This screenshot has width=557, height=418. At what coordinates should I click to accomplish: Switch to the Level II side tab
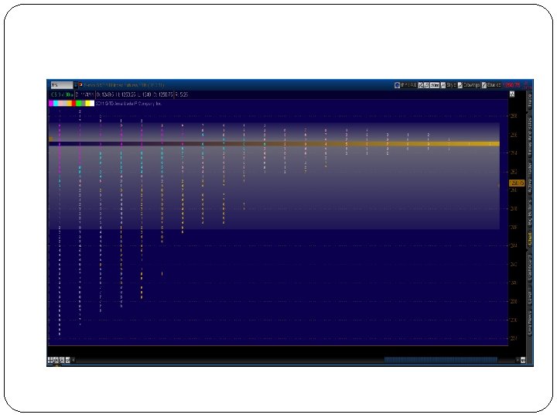coord(529,297)
